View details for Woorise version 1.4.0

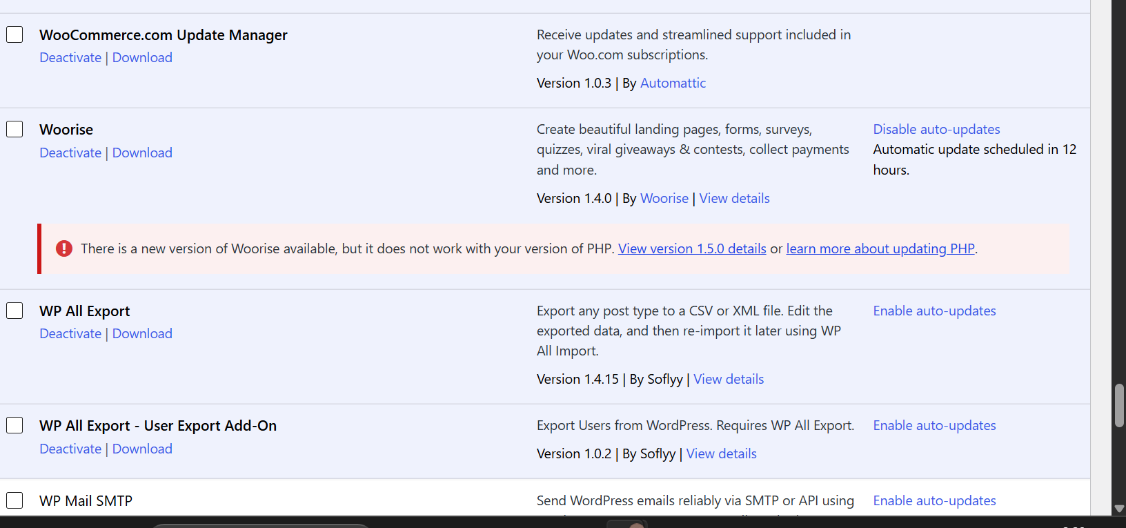click(734, 198)
